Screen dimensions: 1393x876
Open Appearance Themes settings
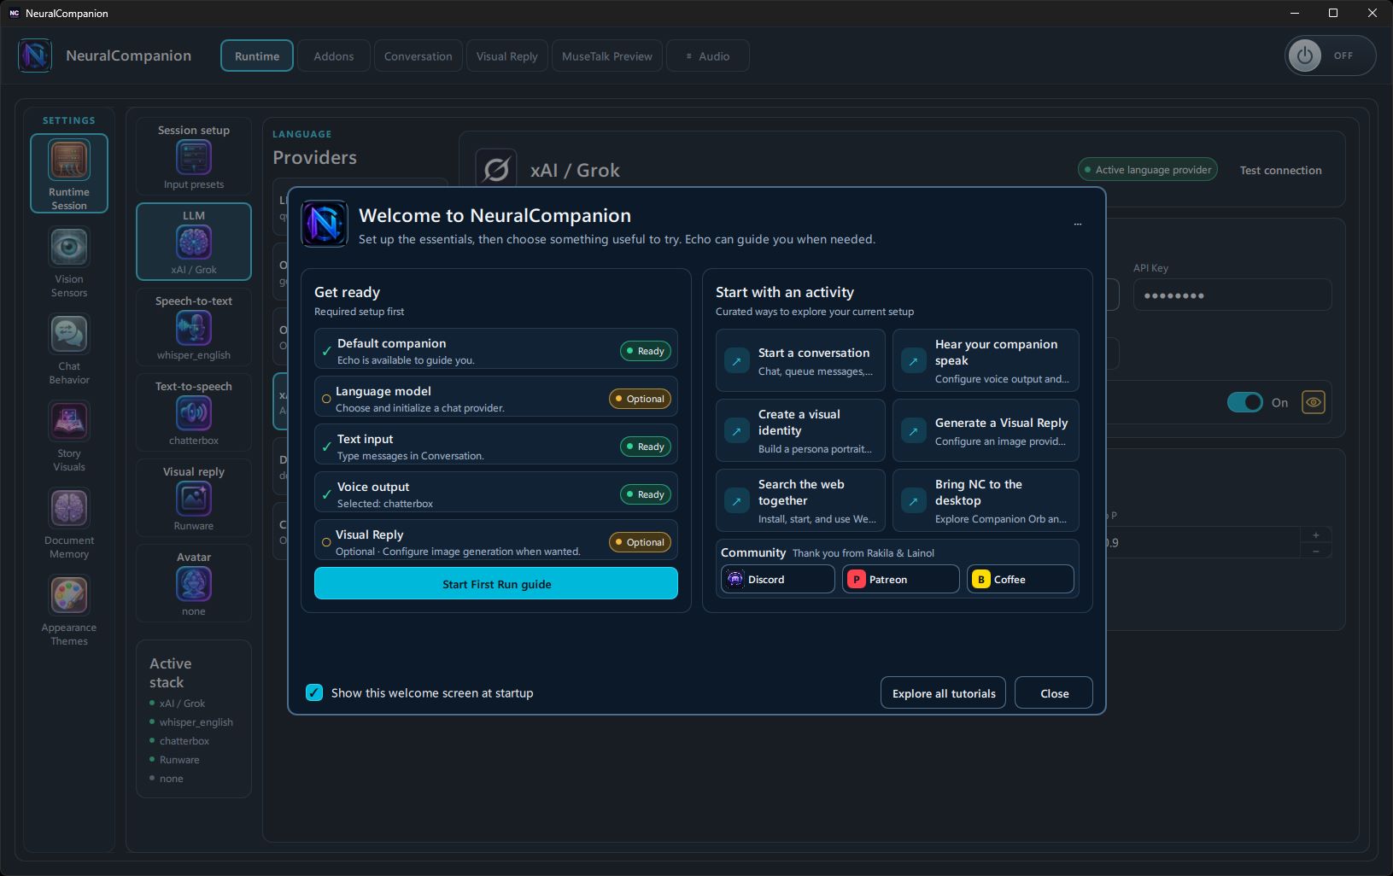(x=69, y=611)
